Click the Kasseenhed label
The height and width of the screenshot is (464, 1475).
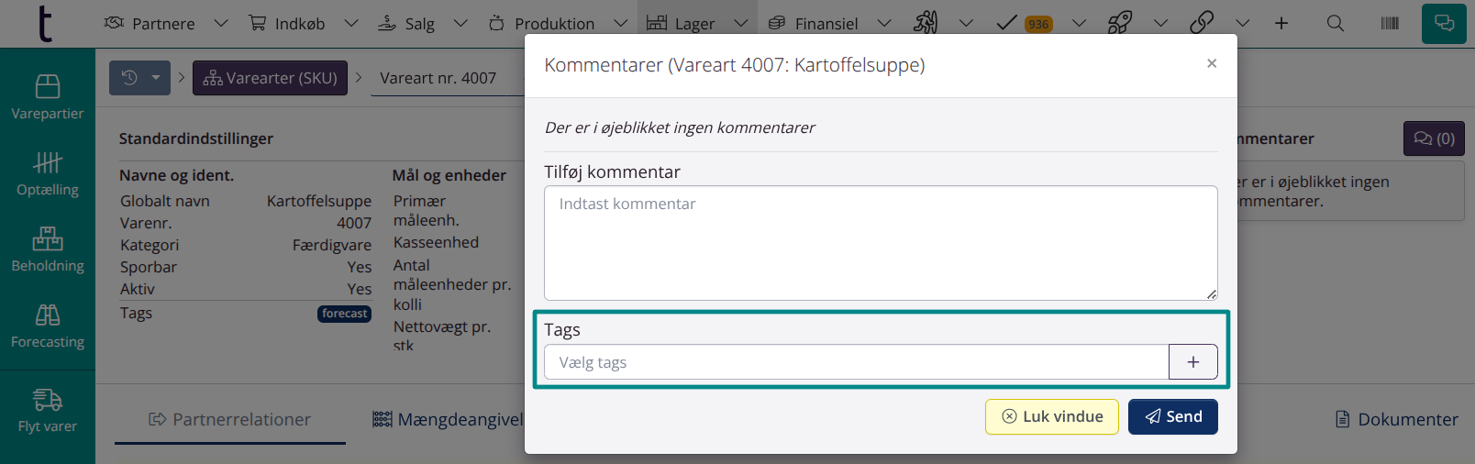[436, 242]
